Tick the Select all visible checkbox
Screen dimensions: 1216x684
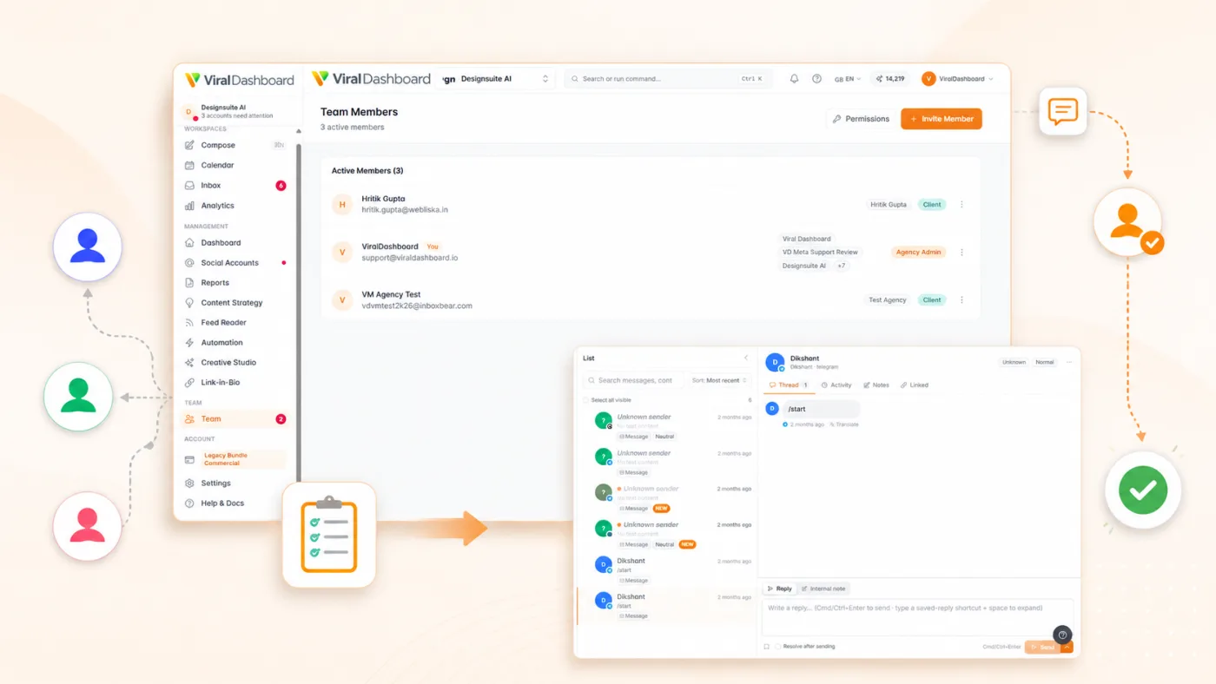click(x=586, y=400)
